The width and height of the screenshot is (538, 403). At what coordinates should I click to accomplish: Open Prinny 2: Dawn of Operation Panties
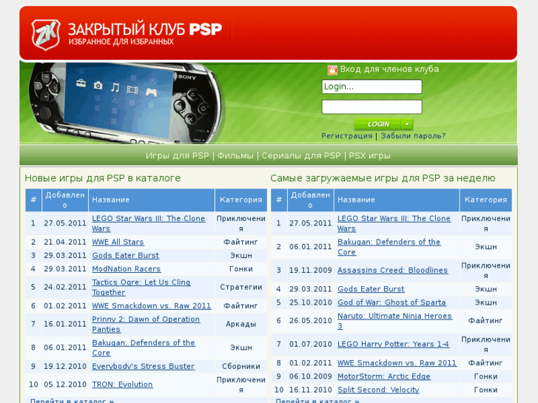click(x=146, y=324)
